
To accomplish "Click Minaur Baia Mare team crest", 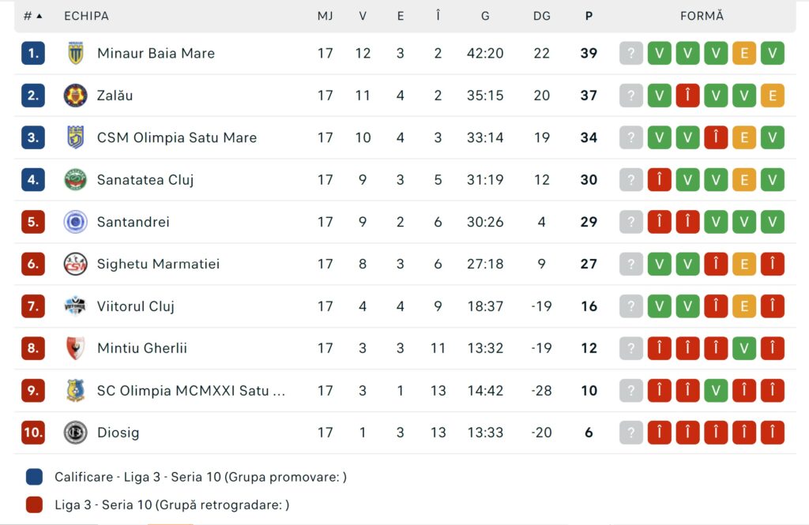I will click(x=75, y=54).
